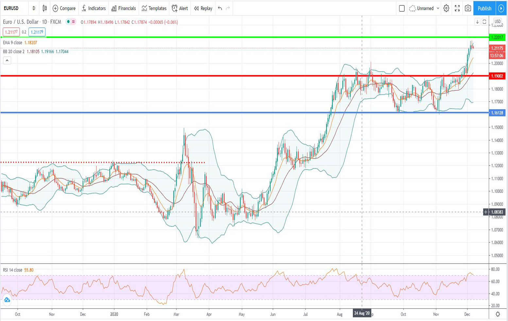This screenshot has width=508, height=321.
Task: Take a chart snapshot with camera icon
Action: click(x=468, y=8)
